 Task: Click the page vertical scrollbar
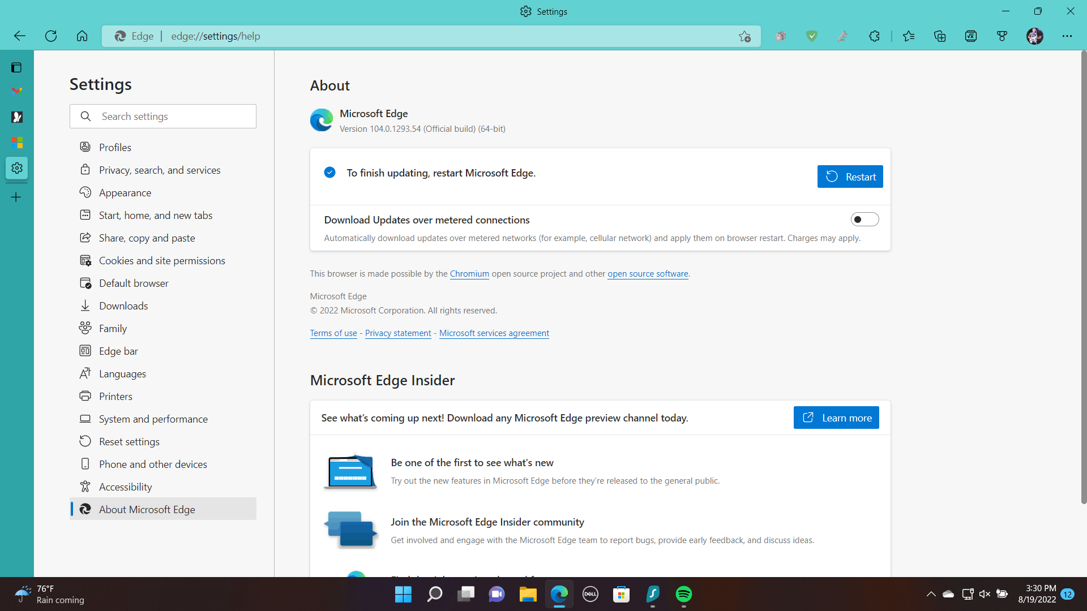tap(1084, 277)
